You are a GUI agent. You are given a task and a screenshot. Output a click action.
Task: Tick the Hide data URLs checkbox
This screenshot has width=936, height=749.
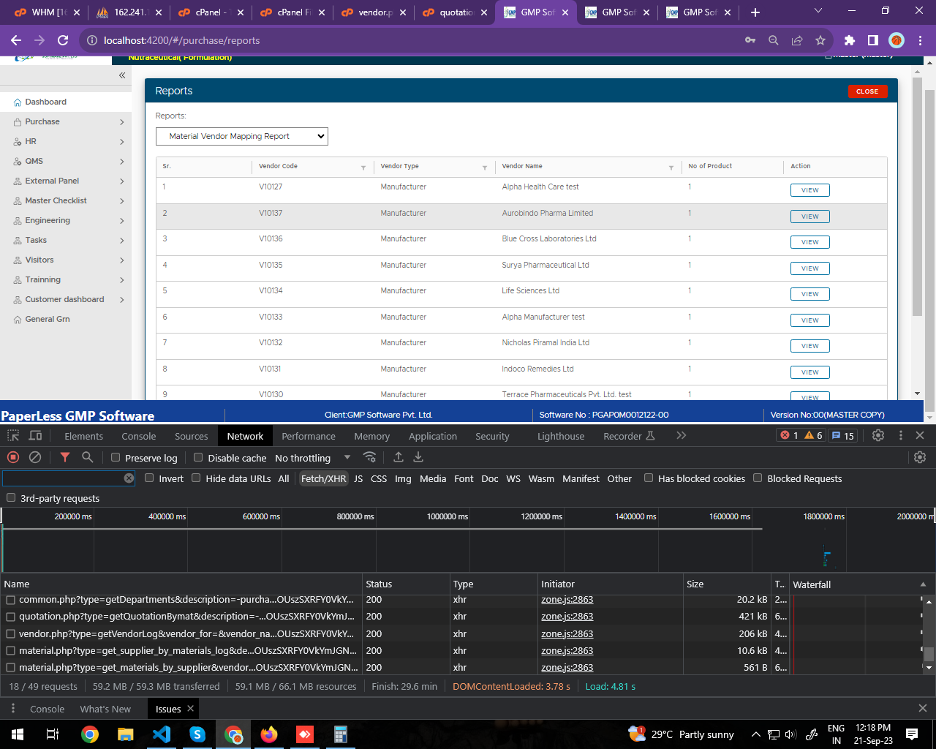point(196,478)
